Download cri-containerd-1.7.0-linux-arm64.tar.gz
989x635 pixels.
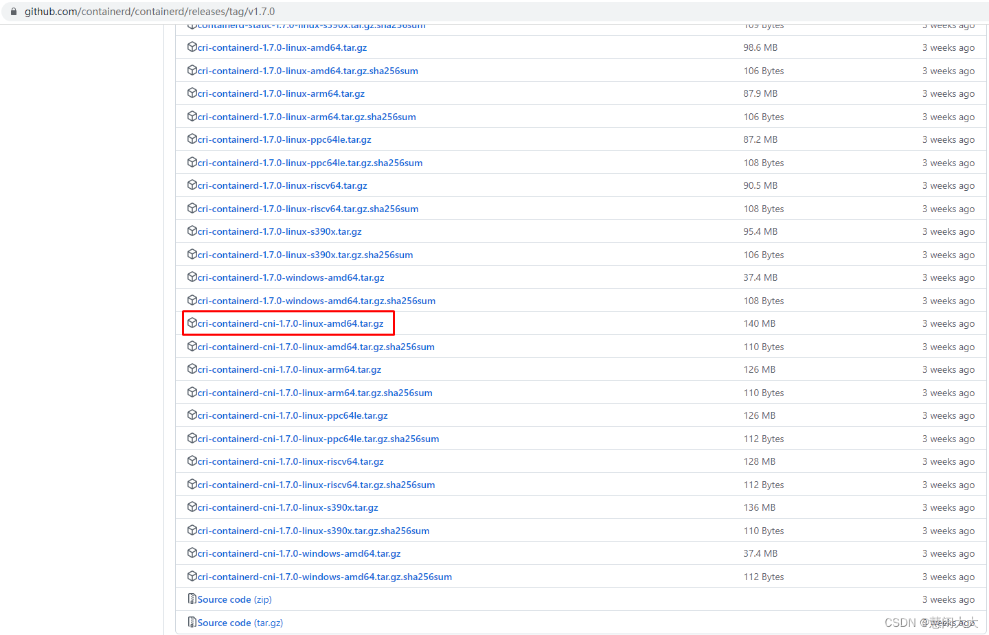pos(281,93)
